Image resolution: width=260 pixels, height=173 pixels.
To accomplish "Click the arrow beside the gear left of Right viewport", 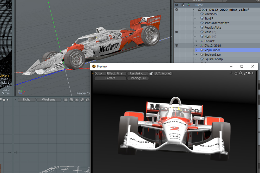I will [8, 99].
